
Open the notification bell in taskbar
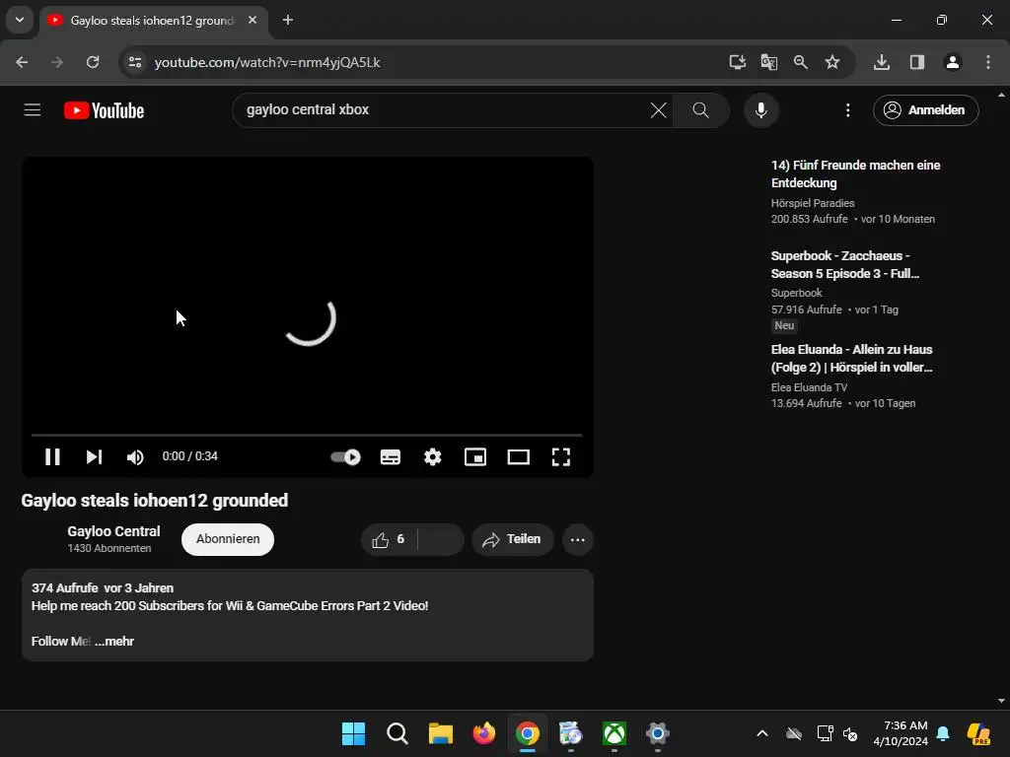(943, 733)
